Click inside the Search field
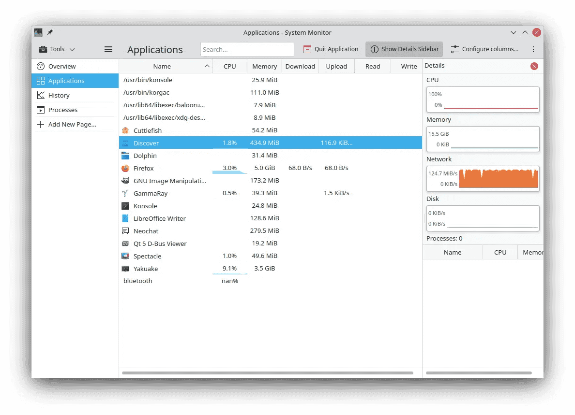Image resolution: width=575 pixels, height=415 pixels. [x=247, y=49]
